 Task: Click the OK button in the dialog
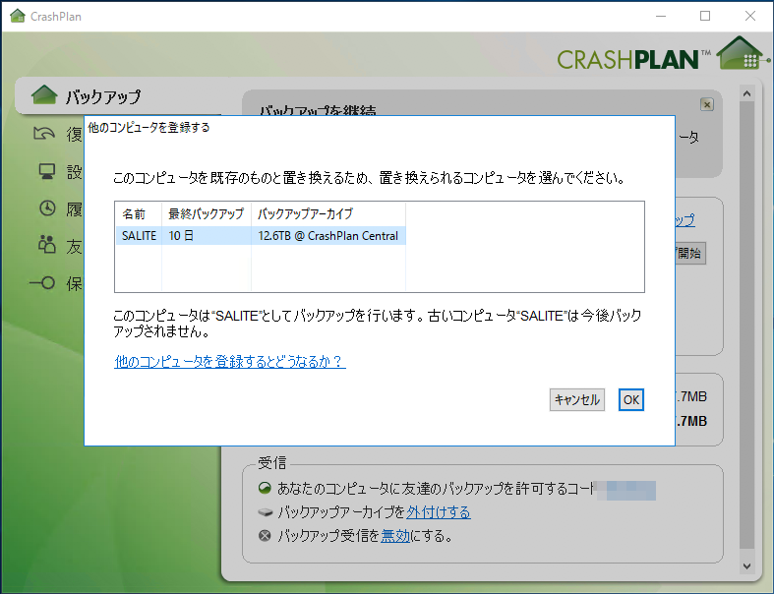pyautogui.click(x=630, y=399)
